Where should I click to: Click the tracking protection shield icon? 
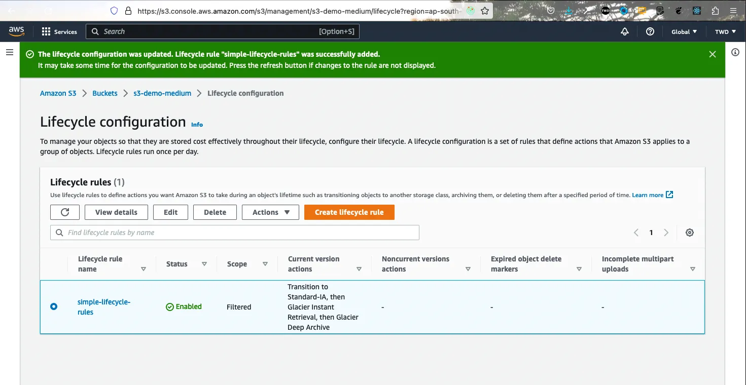(114, 11)
